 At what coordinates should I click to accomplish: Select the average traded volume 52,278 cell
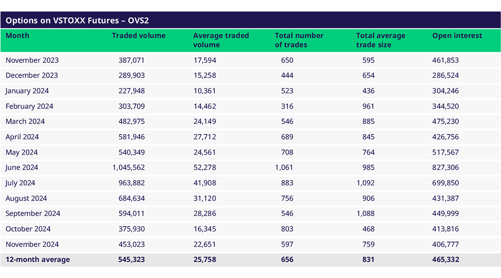click(205, 167)
